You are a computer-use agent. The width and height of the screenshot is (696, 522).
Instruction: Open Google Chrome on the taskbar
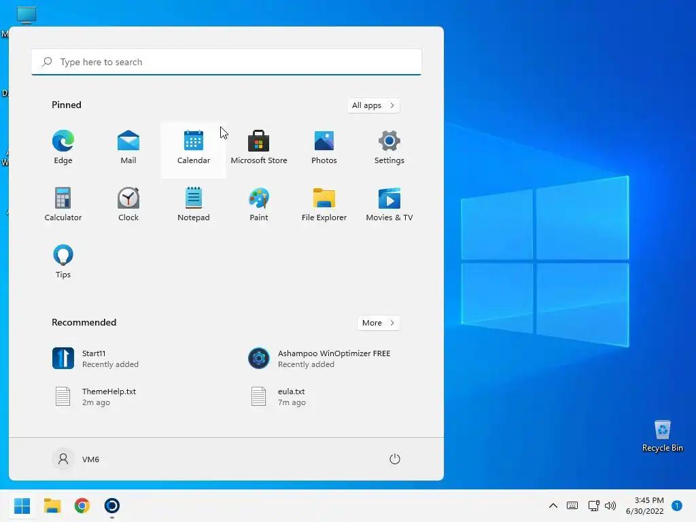(82, 506)
